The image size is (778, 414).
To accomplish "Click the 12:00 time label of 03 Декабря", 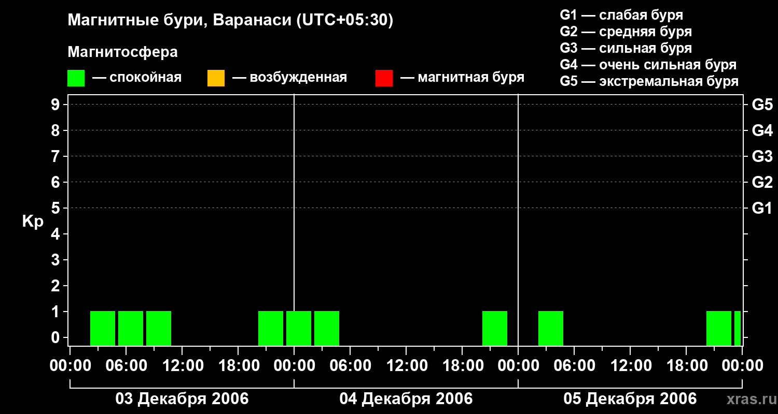I will pyautogui.click(x=182, y=365).
